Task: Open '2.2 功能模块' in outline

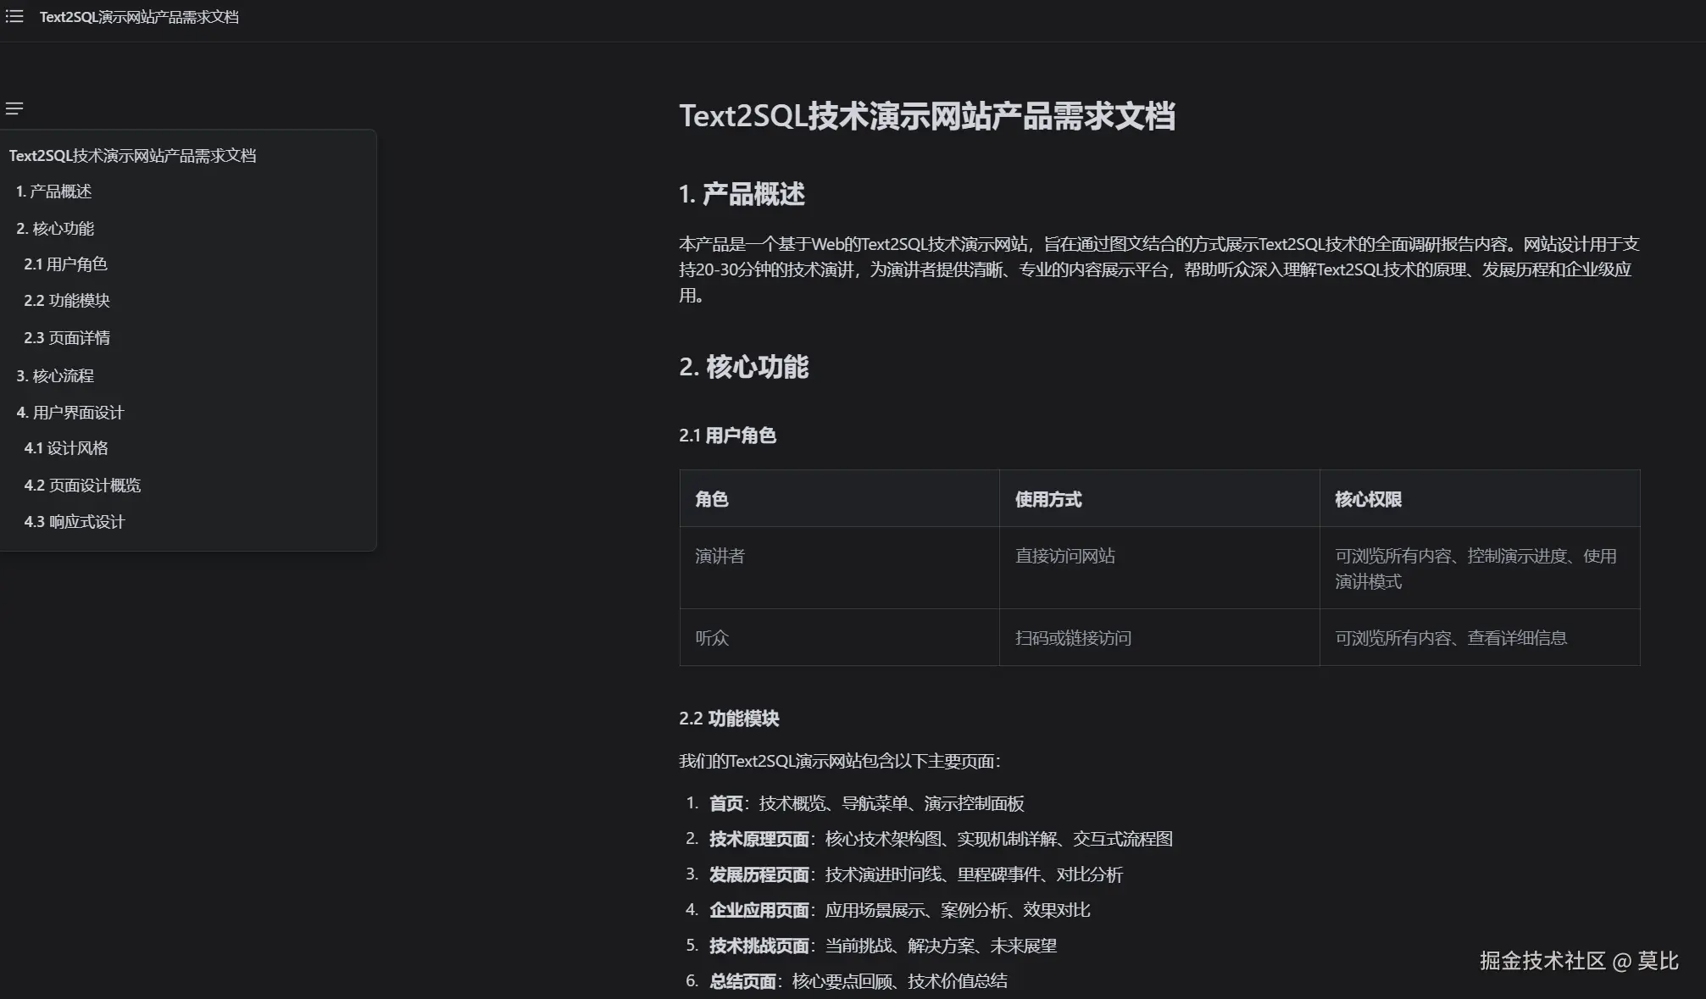Action: pos(67,301)
